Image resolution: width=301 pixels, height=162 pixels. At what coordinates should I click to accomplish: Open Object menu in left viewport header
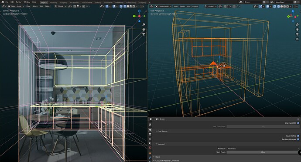[x=48, y=7]
